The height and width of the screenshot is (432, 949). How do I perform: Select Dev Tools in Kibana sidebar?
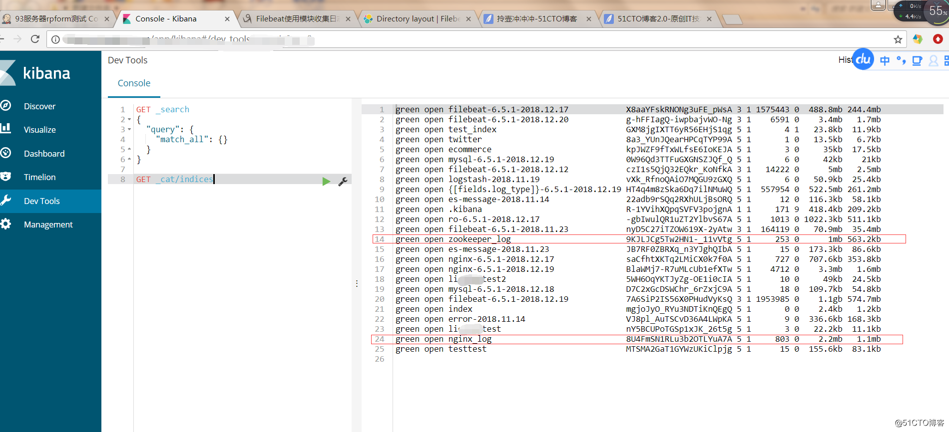[x=50, y=201]
